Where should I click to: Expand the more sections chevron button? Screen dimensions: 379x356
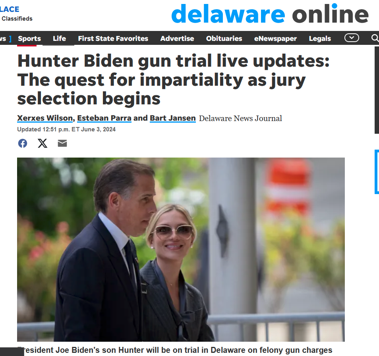tap(352, 38)
